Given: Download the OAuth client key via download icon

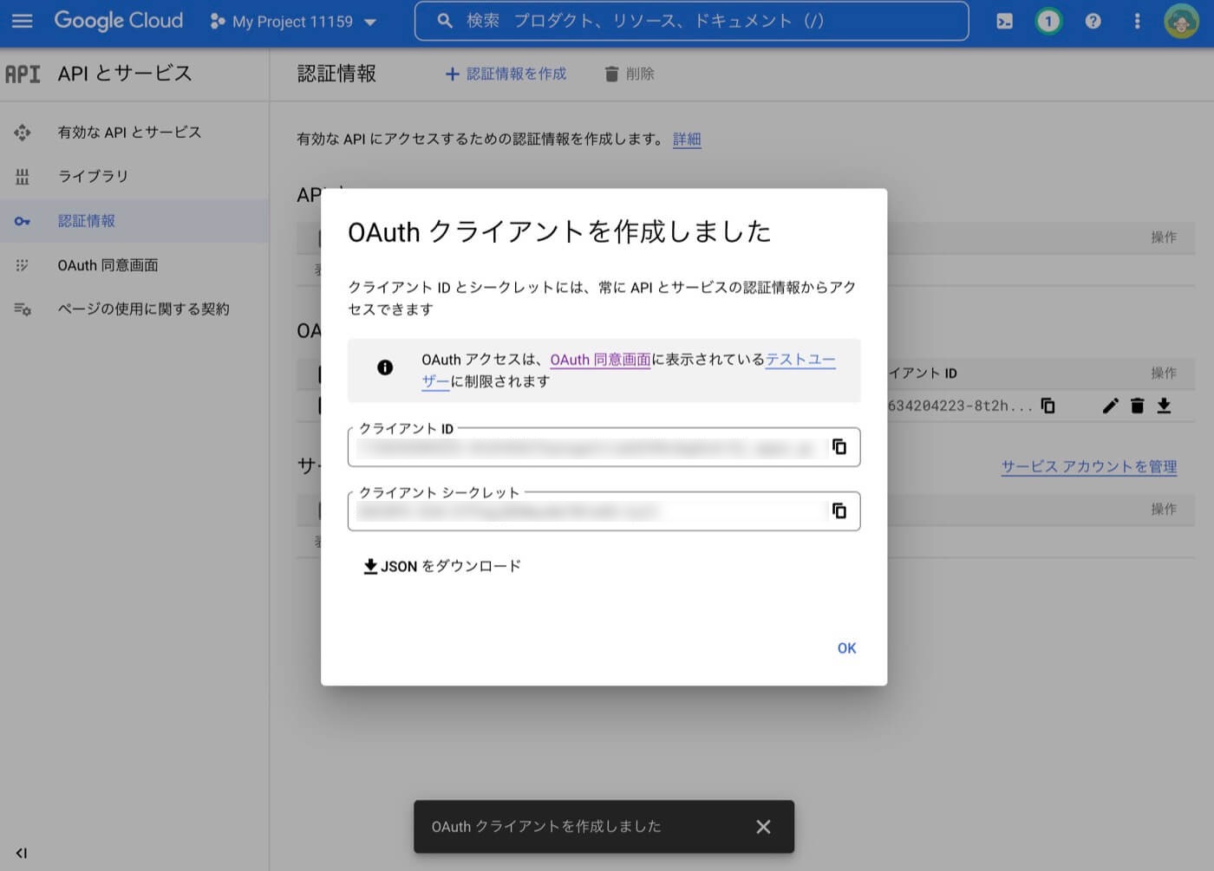Looking at the screenshot, I should click(x=1165, y=406).
